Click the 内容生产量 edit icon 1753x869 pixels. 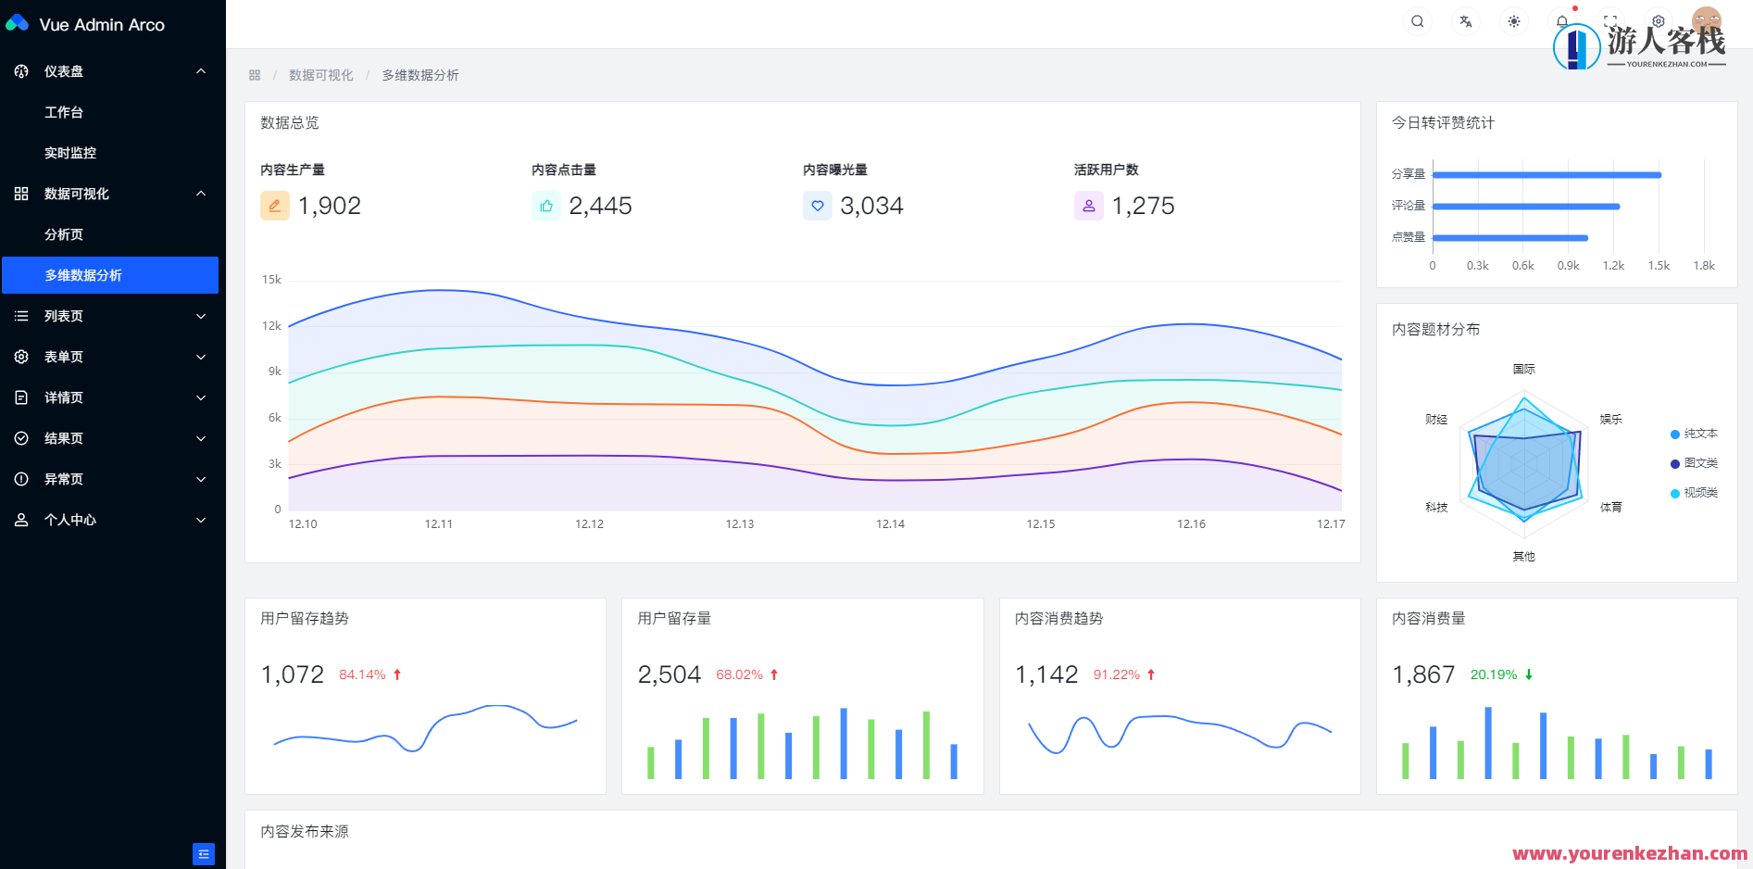[x=275, y=206]
